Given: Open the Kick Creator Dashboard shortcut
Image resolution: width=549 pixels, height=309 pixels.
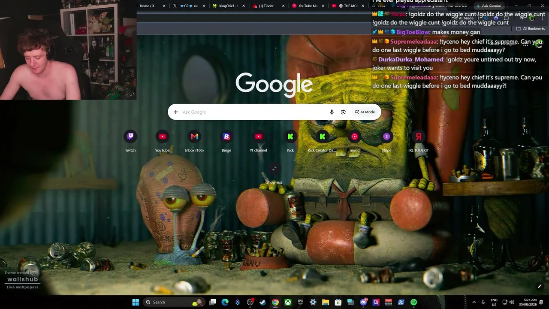Looking at the screenshot, I should point(322,142).
